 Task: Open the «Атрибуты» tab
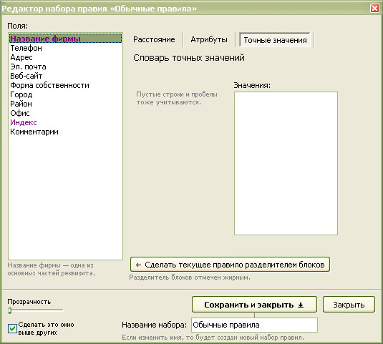tap(209, 39)
